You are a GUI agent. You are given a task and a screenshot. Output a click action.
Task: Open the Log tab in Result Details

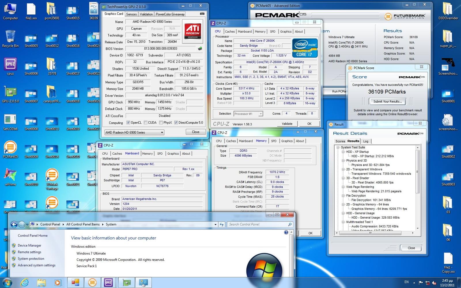(366, 141)
